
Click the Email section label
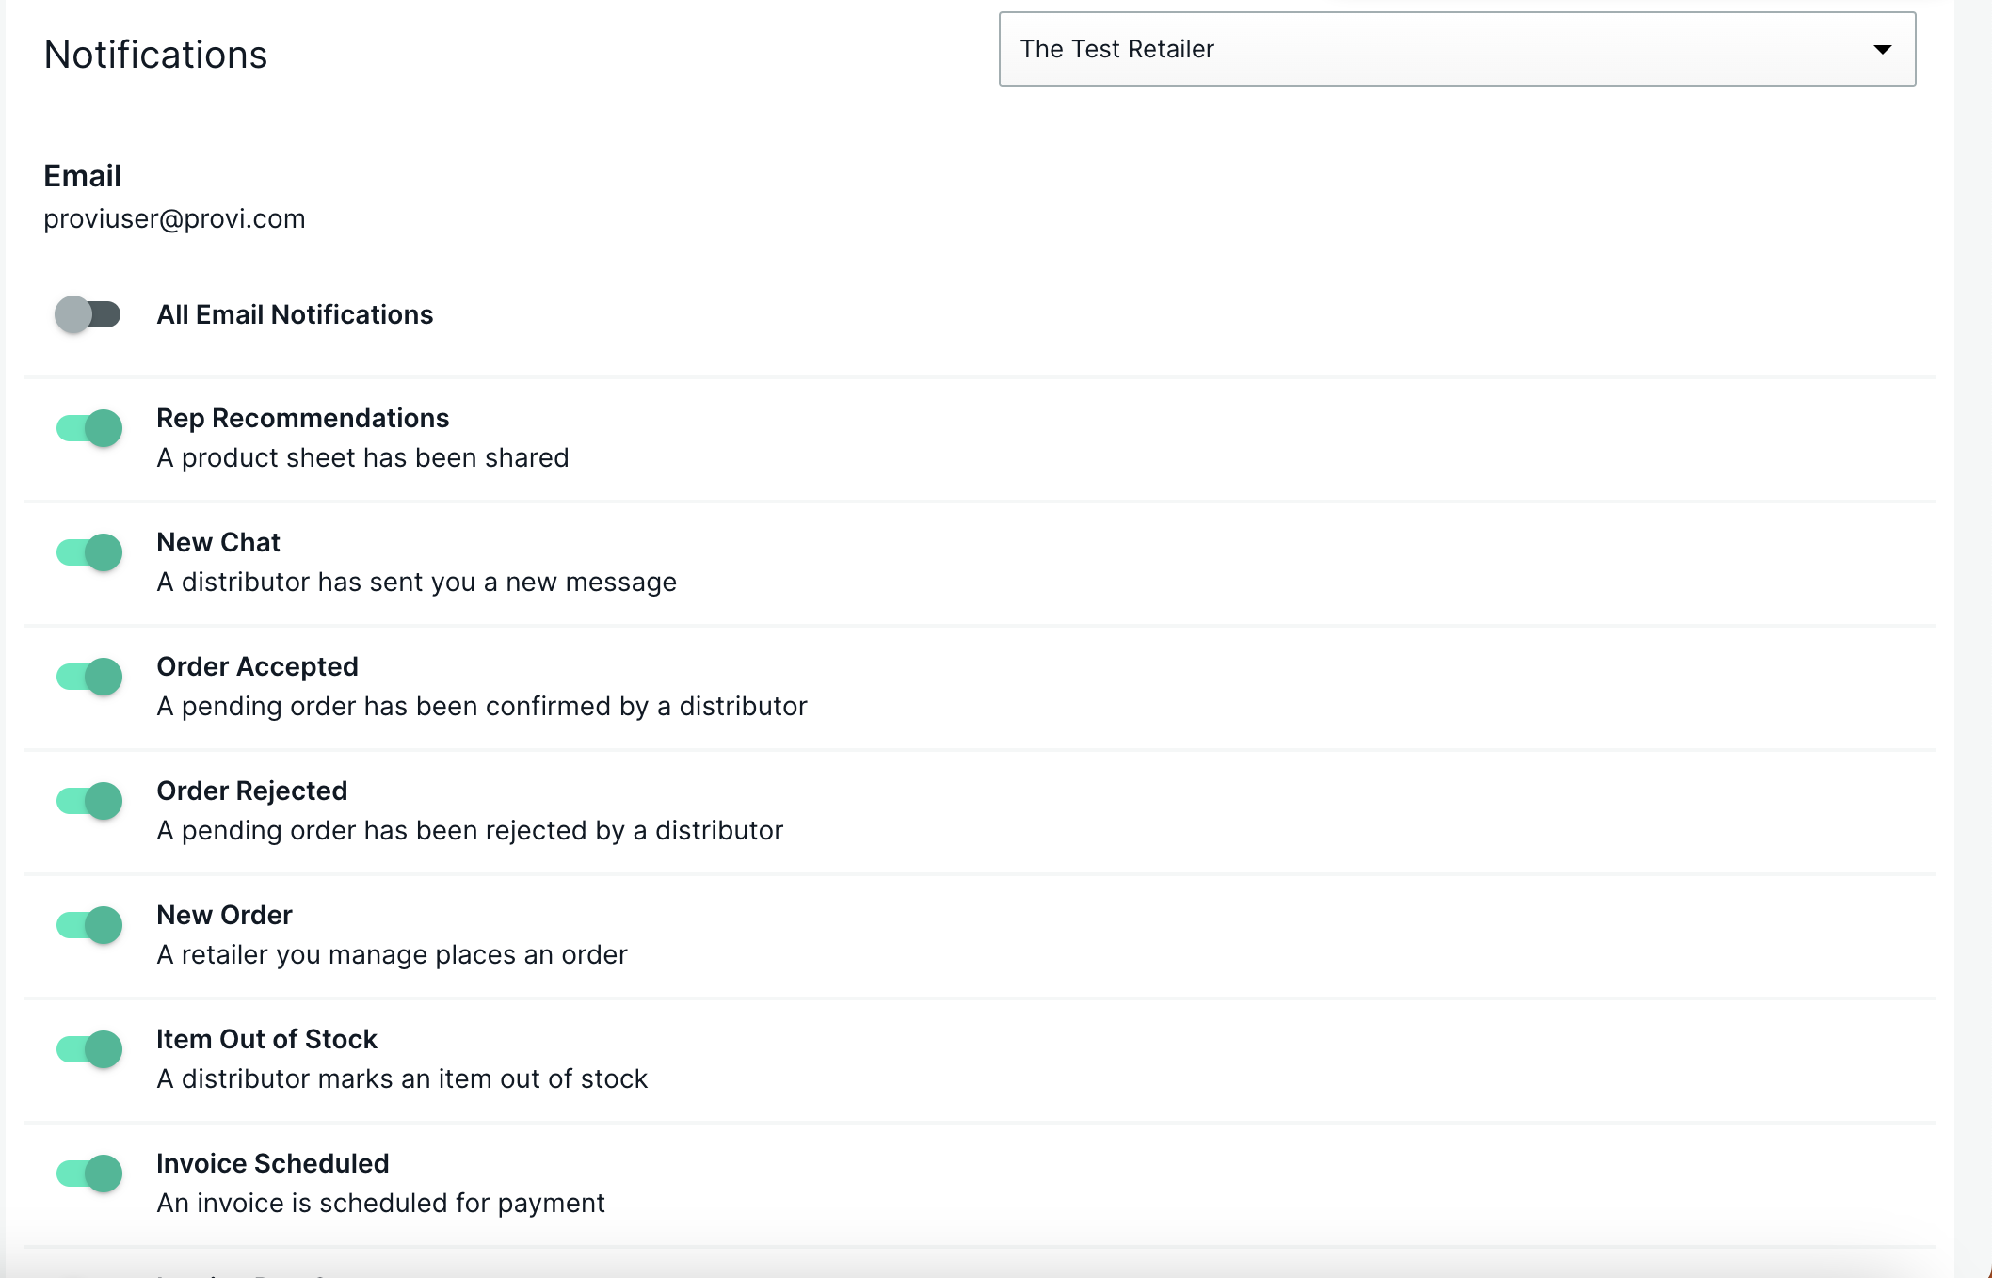pos(82,176)
